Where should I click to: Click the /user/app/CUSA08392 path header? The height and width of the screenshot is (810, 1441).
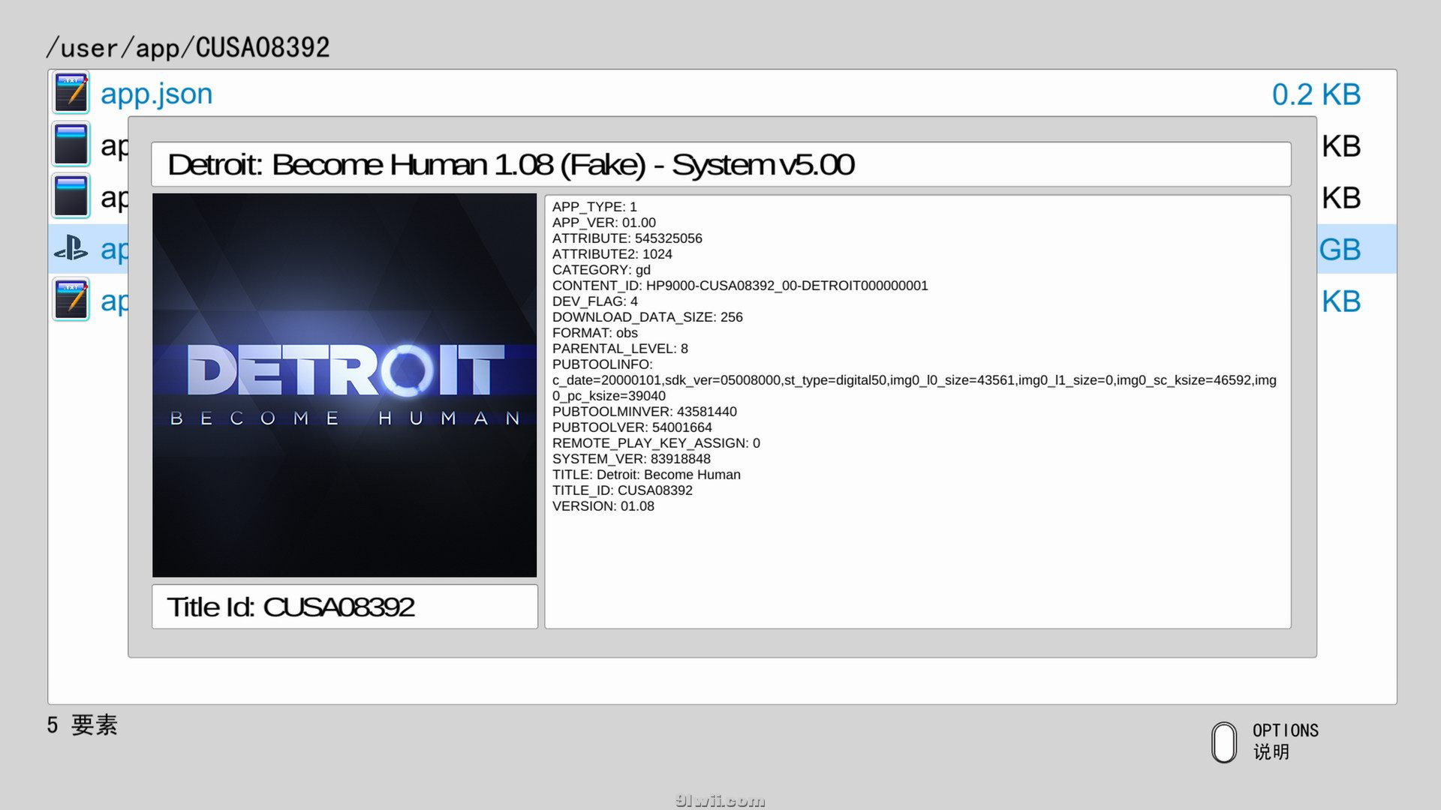(188, 47)
